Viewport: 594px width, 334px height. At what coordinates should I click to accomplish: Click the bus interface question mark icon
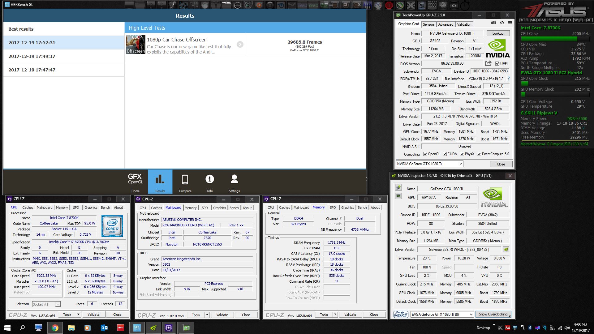tap(508, 79)
